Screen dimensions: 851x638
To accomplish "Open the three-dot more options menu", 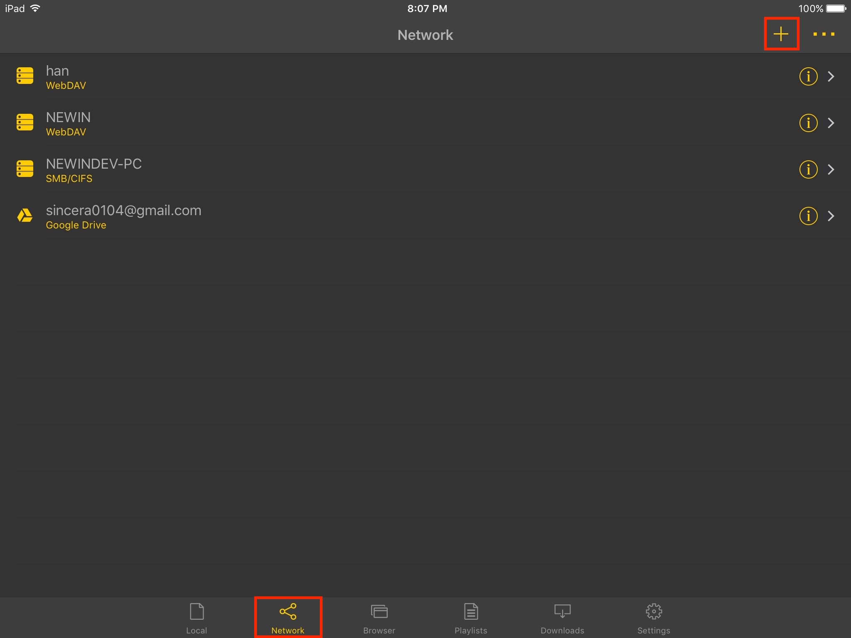I will pos(824,34).
